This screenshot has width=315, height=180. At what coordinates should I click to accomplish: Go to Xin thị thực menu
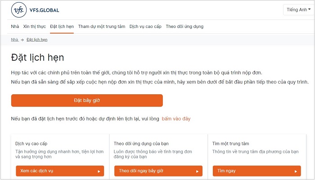click(34, 26)
